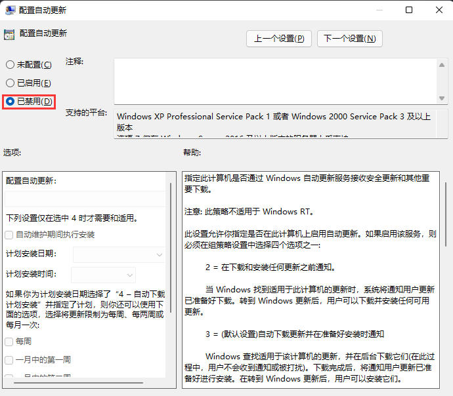
Task: Click the window icon in the title bar
Action: pos(9,10)
